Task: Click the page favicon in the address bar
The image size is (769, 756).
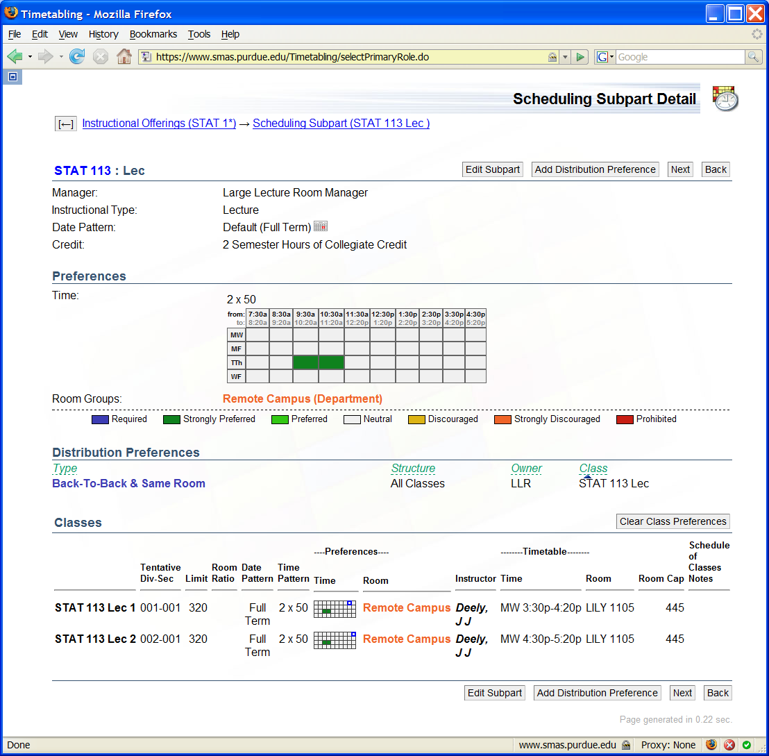Action: 146,57
